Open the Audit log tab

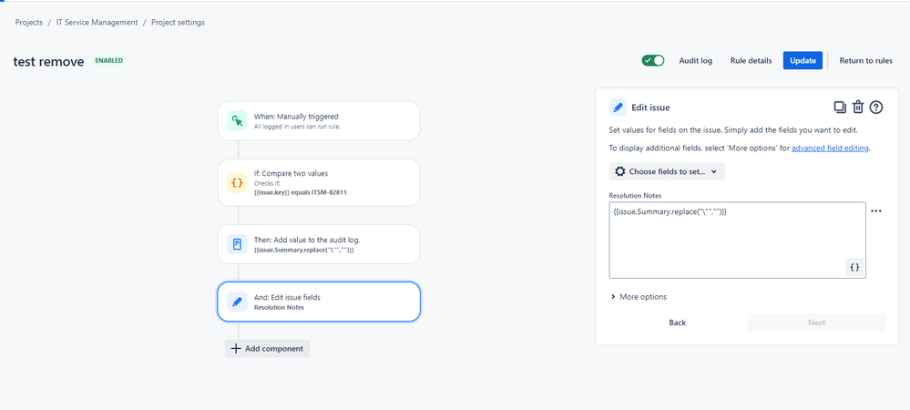[695, 60]
